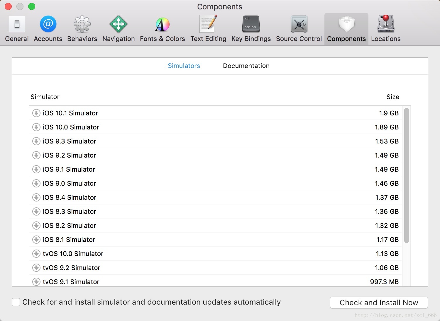Viewport: 440px width, 321px height.
Task: Select the iOS 8.4 Simulator row text
Action: (x=70, y=197)
